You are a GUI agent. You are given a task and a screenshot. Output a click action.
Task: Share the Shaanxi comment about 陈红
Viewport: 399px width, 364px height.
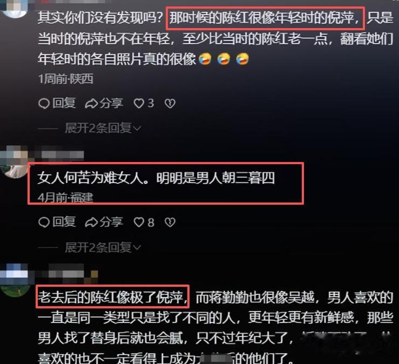pos(104,103)
